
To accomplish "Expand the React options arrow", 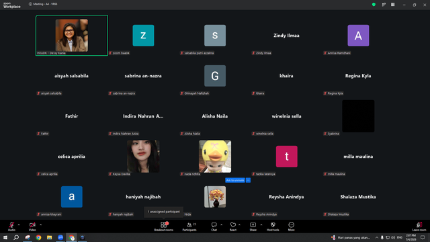I will [x=239, y=225].
